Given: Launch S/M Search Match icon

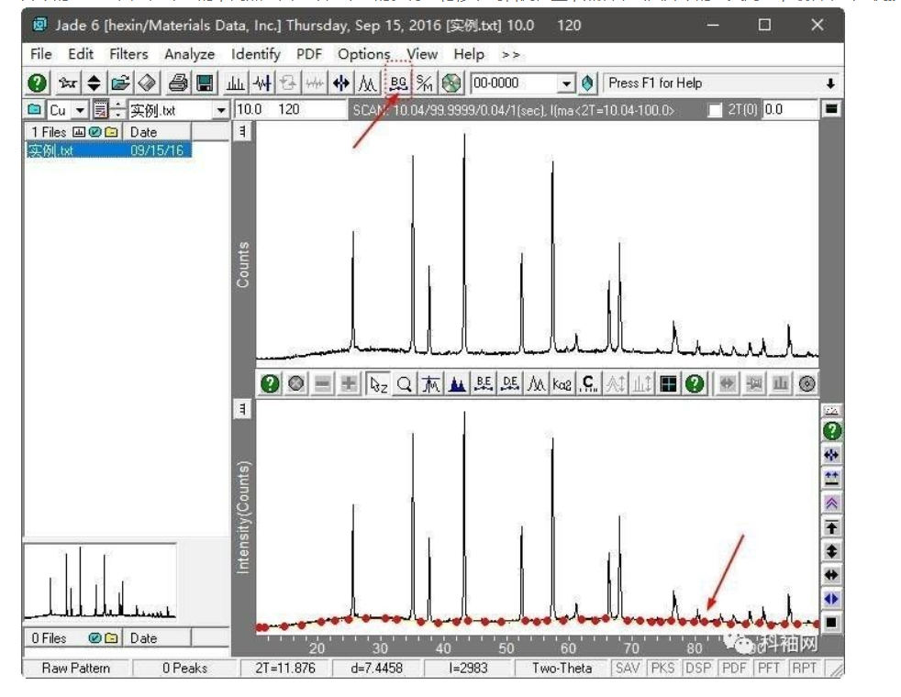Looking at the screenshot, I should pos(425,83).
